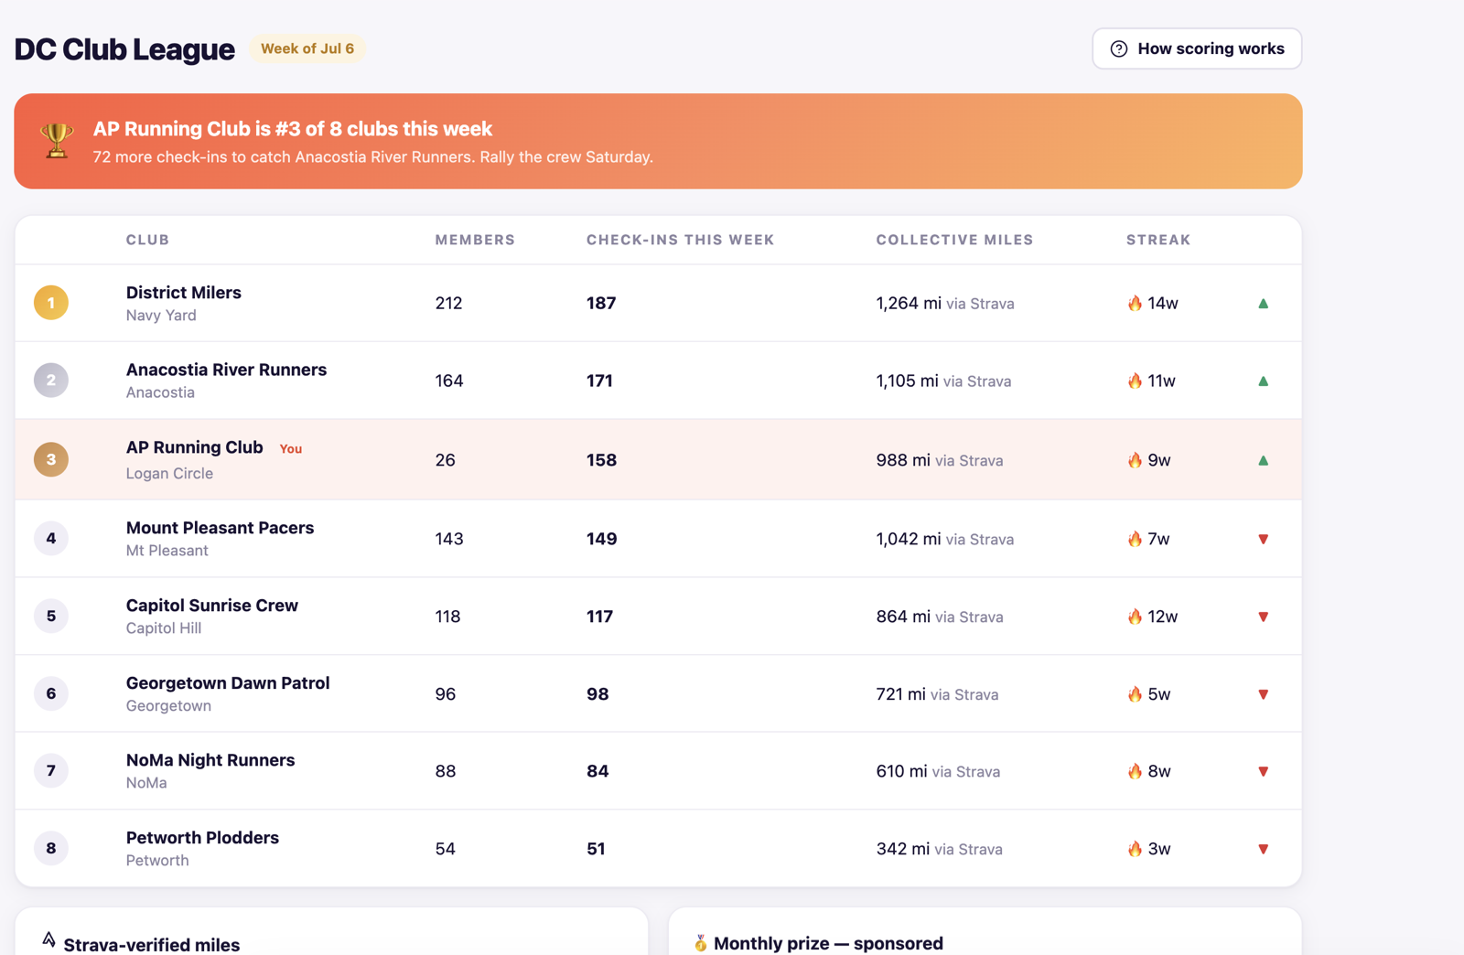This screenshot has width=1464, height=955.
Task: Click the Strava-verified miles card heading
Action: coord(152,945)
